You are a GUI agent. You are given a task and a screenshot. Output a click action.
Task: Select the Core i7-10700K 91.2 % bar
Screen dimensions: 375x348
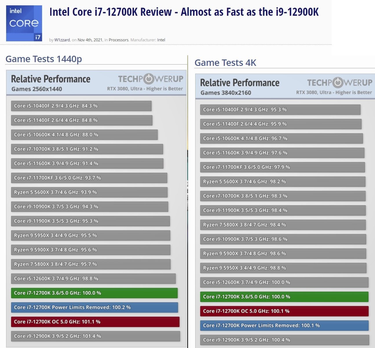point(87,149)
